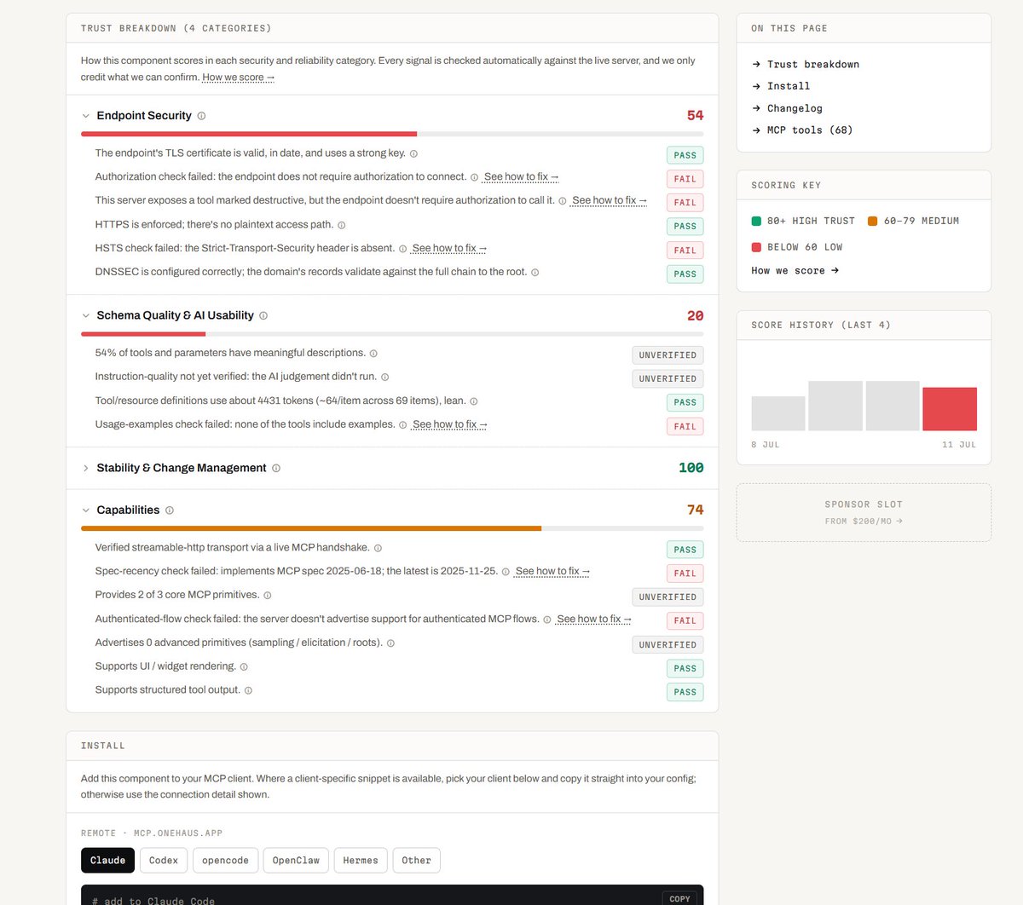Select the Other client tab

tap(417, 861)
